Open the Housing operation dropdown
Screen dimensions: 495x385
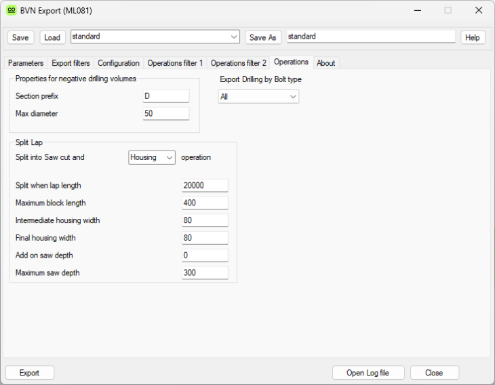[x=152, y=157]
